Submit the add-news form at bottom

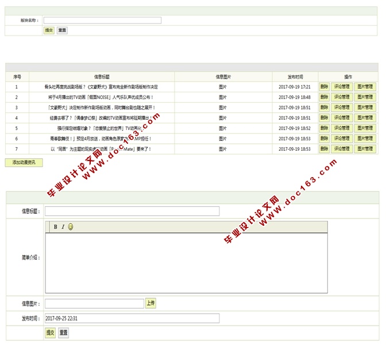50,332
